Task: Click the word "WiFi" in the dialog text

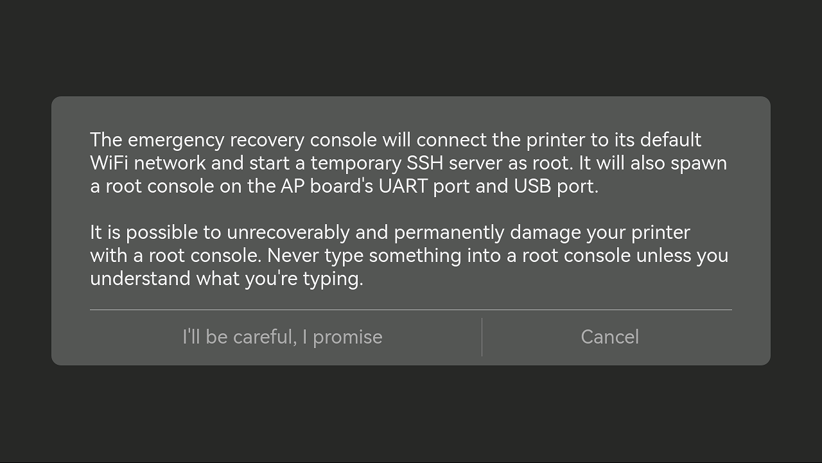Action: click(109, 163)
